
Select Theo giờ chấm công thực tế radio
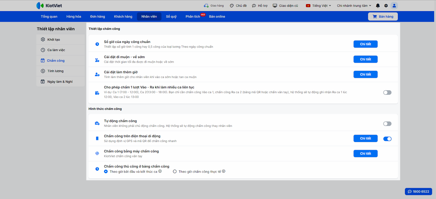pyautogui.click(x=175, y=172)
